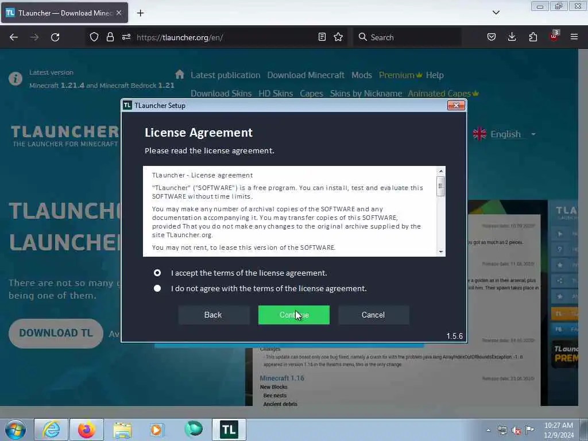Viewport: 588px width, 441px height.
Task: Click the muted volume tray icon
Action: click(516, 430)
